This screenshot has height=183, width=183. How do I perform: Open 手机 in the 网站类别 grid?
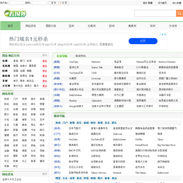[33, 135]
